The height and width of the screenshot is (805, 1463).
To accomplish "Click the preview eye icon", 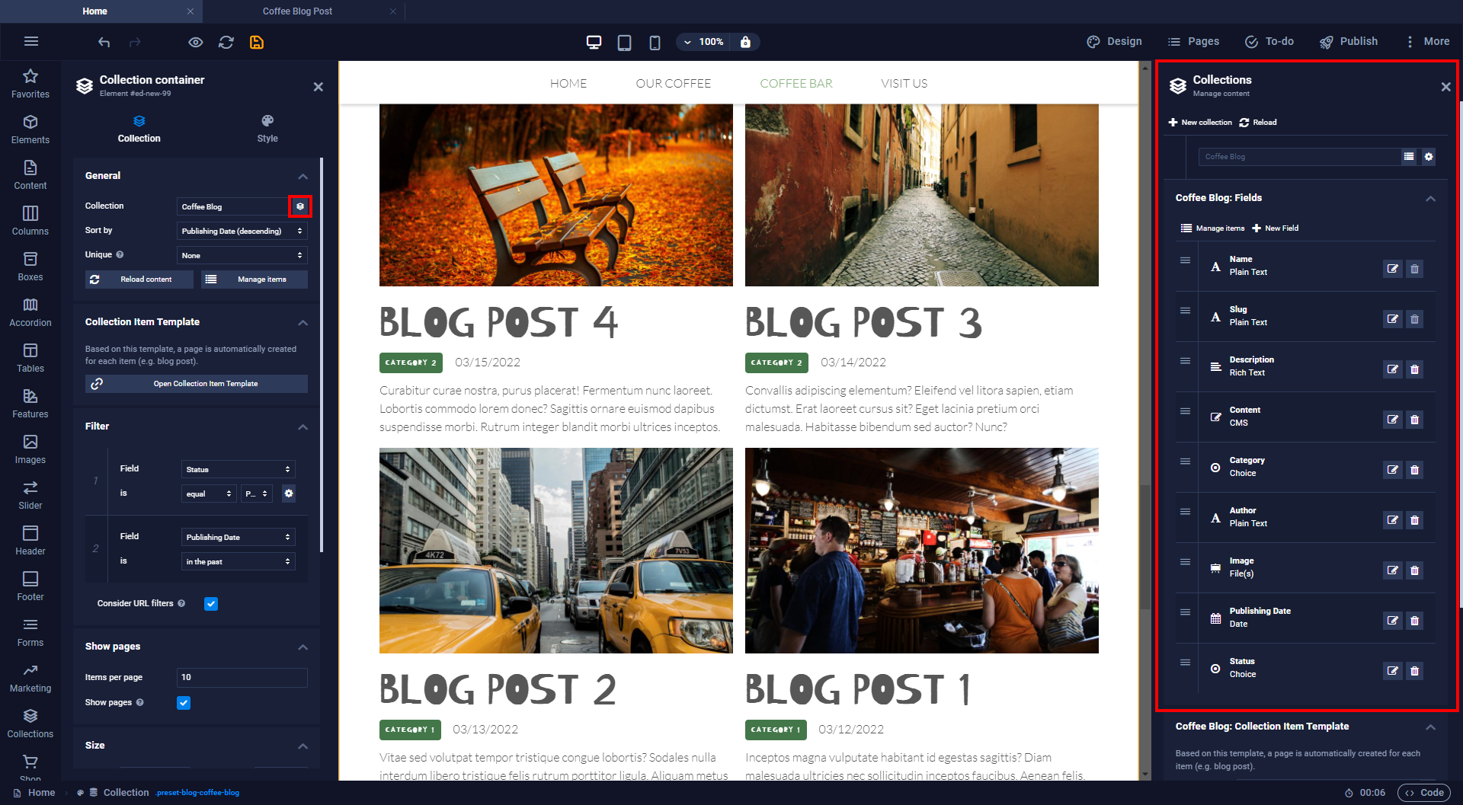I will click(x=196, y=42).
